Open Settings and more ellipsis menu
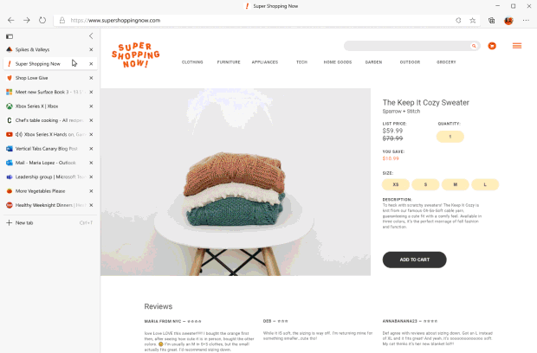 [x=526, y=21]
